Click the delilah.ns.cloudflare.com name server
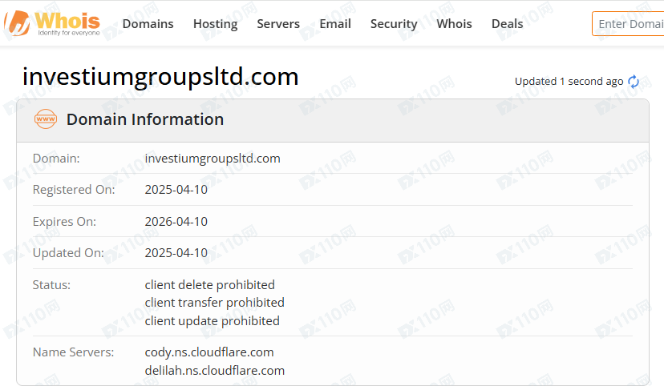 [215, 370]
